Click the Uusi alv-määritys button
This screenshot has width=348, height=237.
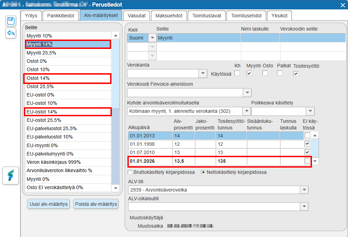pos(48,204)
